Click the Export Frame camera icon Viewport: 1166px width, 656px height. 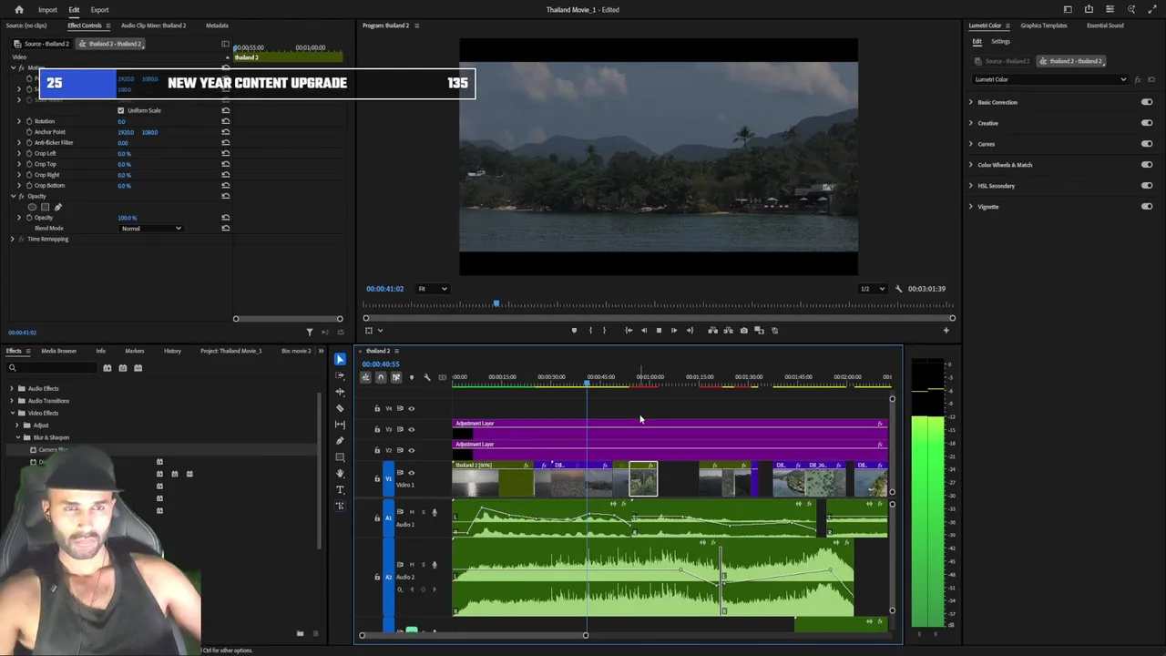(x=744, y=331)
